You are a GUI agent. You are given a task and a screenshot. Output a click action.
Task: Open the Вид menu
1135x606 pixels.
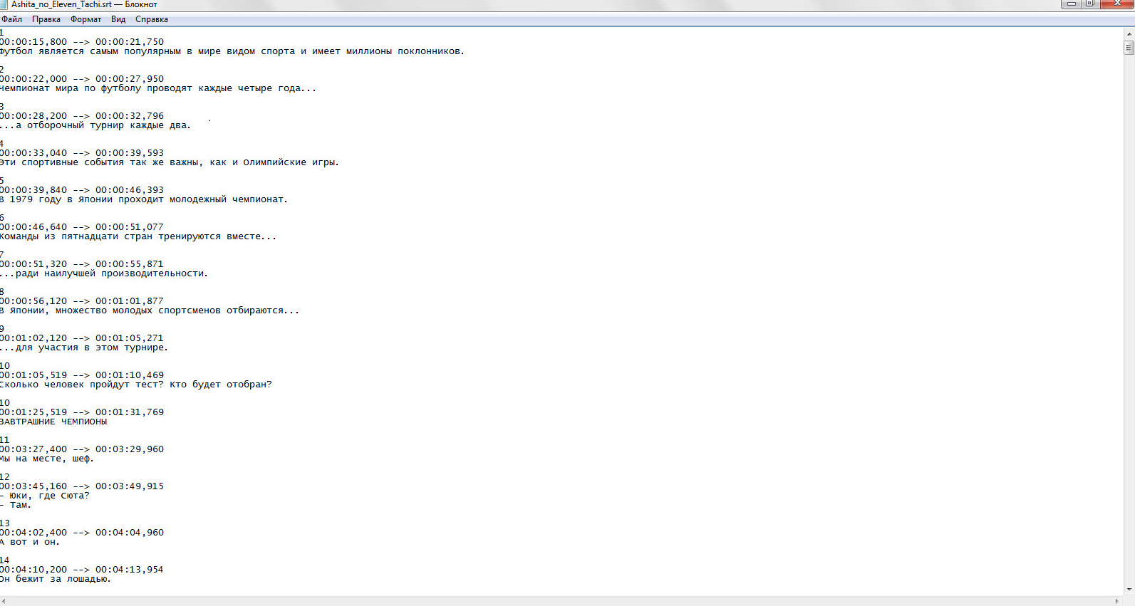[118, 19]
